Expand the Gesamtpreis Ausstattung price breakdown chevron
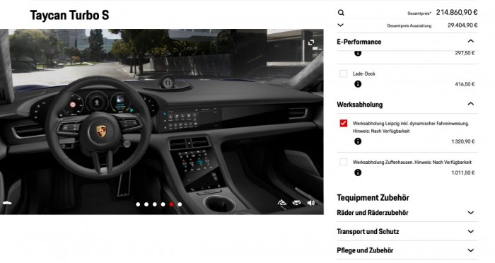The width and height of the screenshot is (495, 263). point(341,25)
